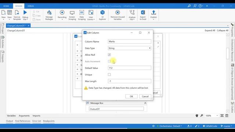Click Fit to Screen icon
Screen dimensions: 235x132
222,115
